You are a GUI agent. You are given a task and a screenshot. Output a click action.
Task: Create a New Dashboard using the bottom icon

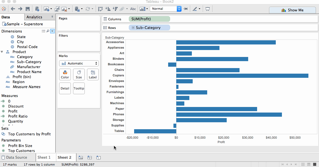(90, 158)
